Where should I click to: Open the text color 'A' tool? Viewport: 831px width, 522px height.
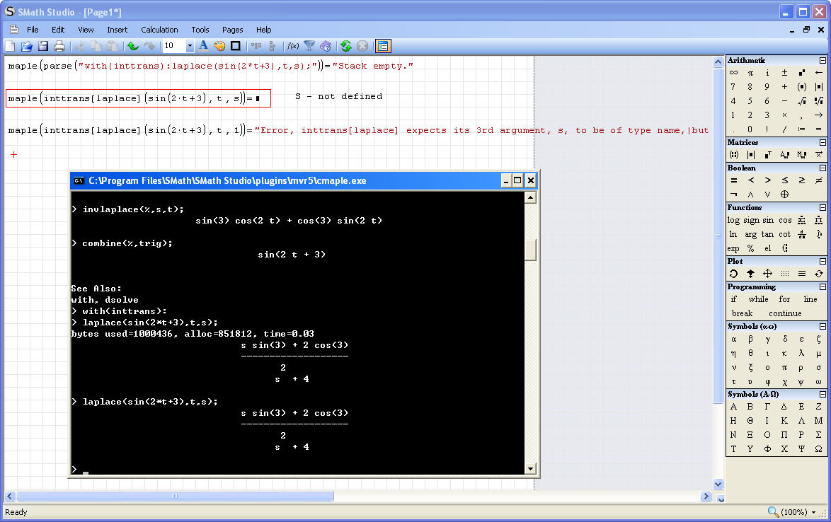click(203, 46)
